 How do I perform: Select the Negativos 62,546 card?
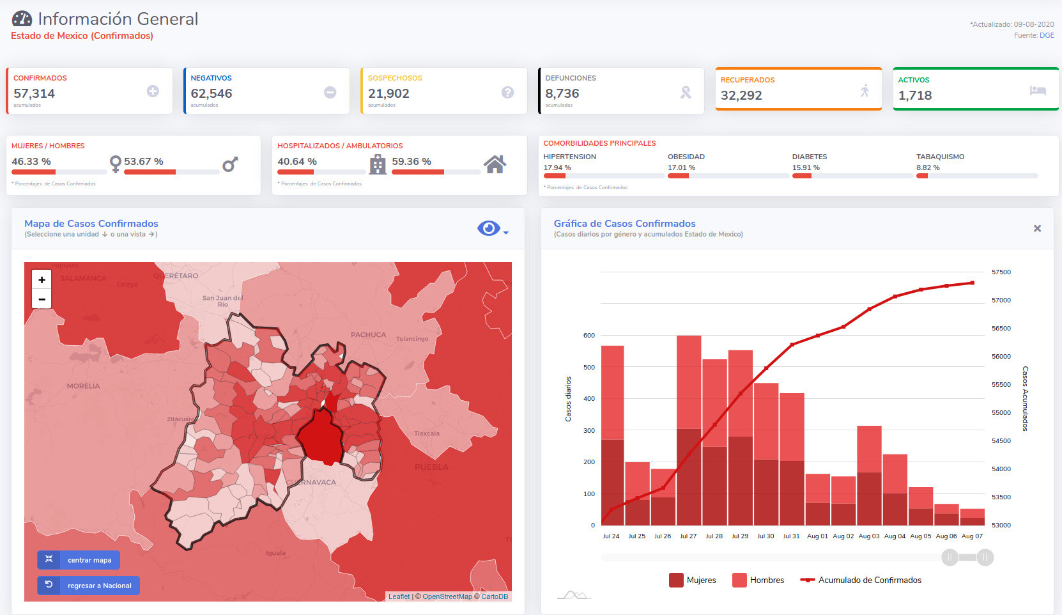point(266,91)
